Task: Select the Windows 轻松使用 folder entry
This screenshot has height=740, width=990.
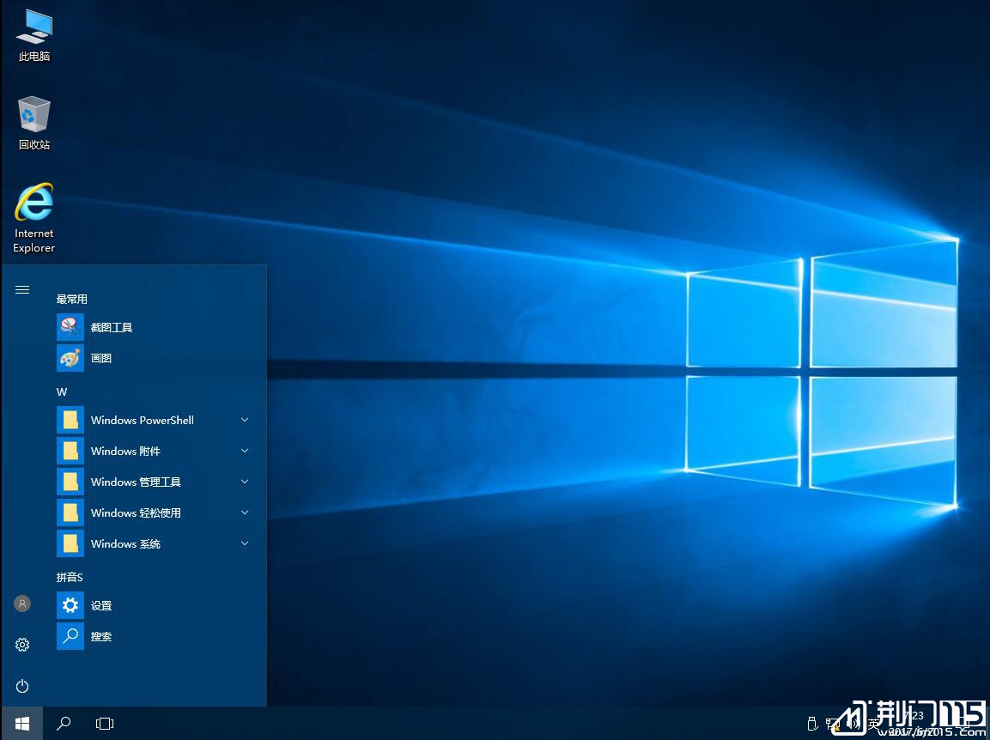Action: (x=136, y=513)
